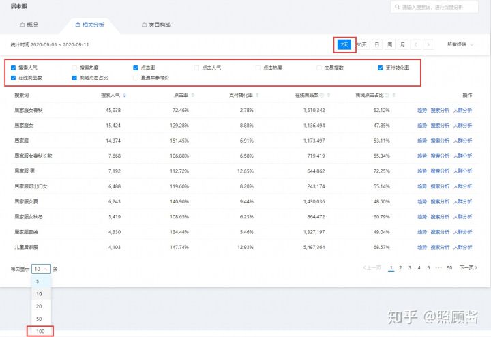Screen dimensions: 491x337
Task: Uncheck the 点击率 metric checkbox
Action: click(136, 68)
